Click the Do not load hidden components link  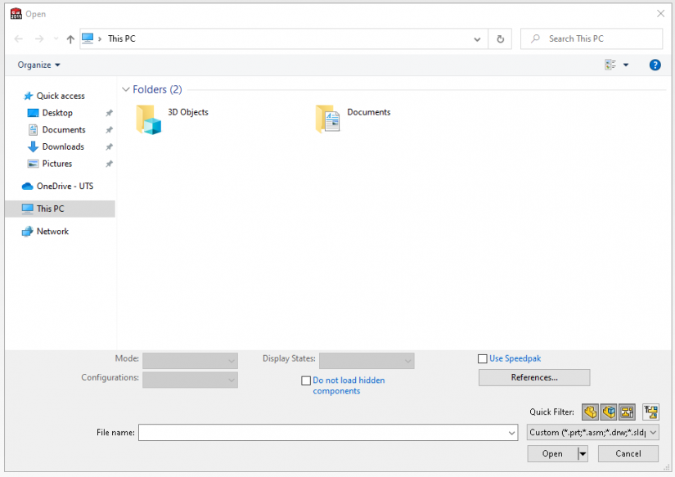click(349, 385)
